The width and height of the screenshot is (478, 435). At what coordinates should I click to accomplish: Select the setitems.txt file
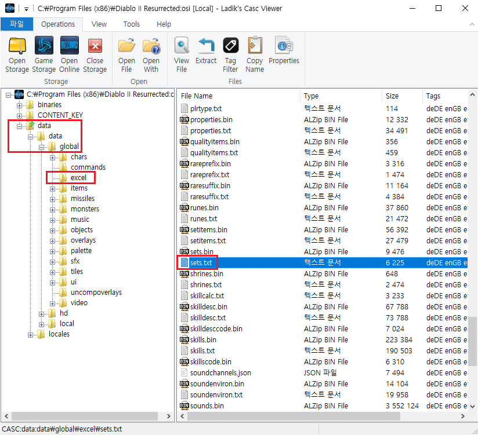click(x=208, y=241)
